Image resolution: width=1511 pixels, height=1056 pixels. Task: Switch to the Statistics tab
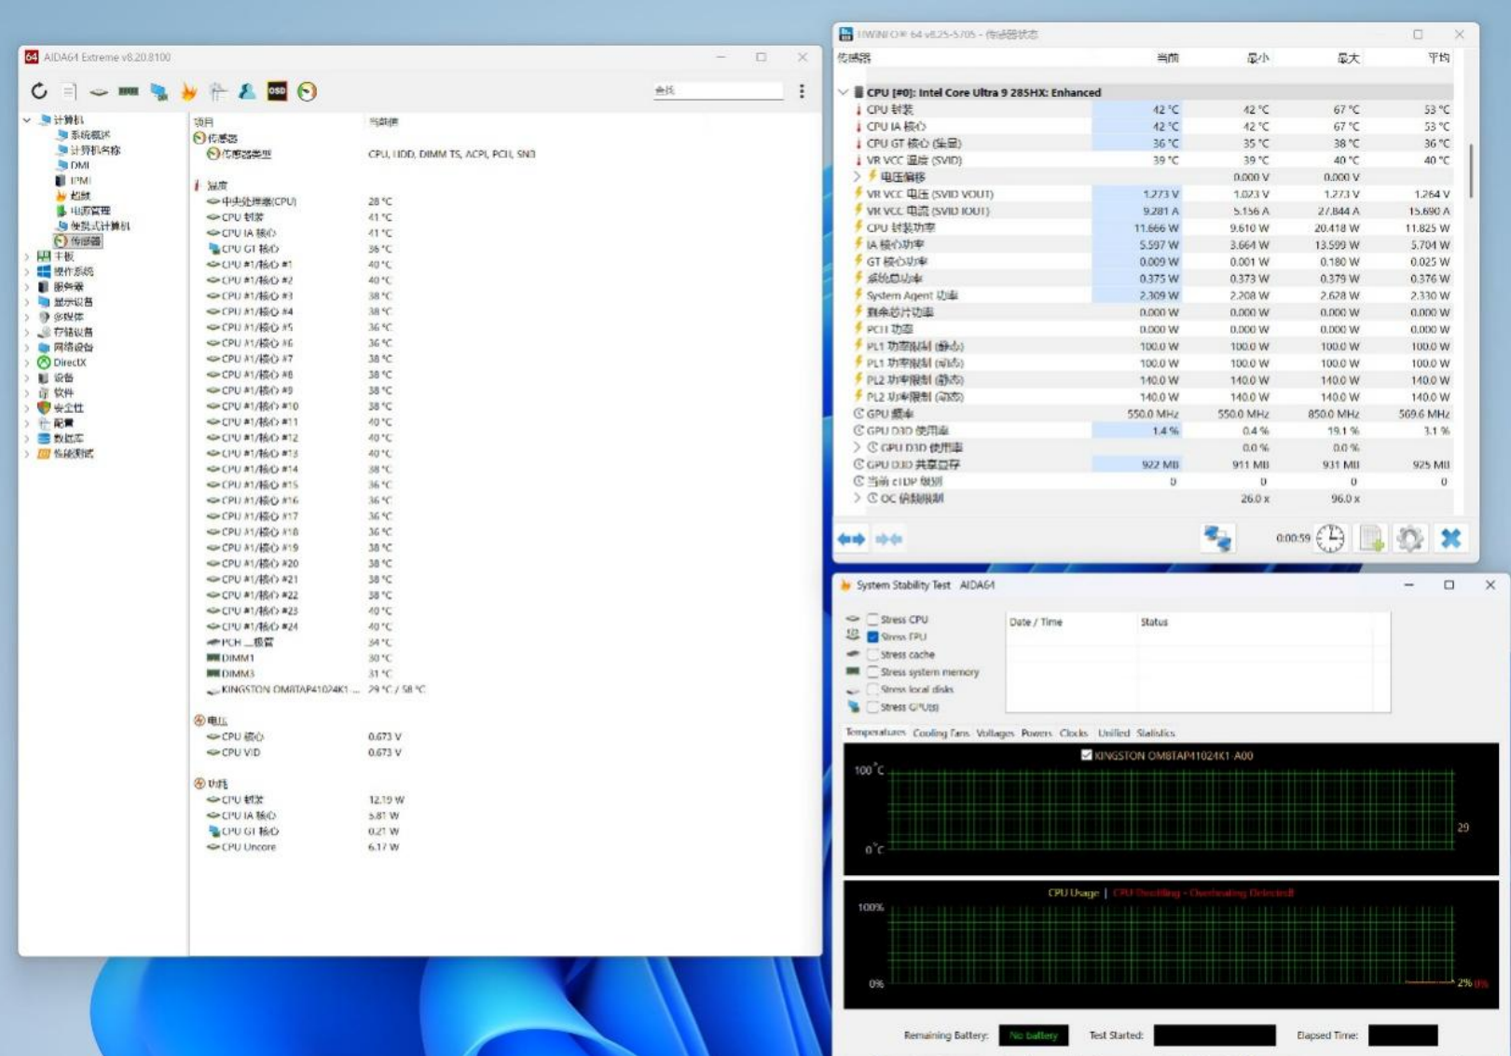[x=1156, y=734]
